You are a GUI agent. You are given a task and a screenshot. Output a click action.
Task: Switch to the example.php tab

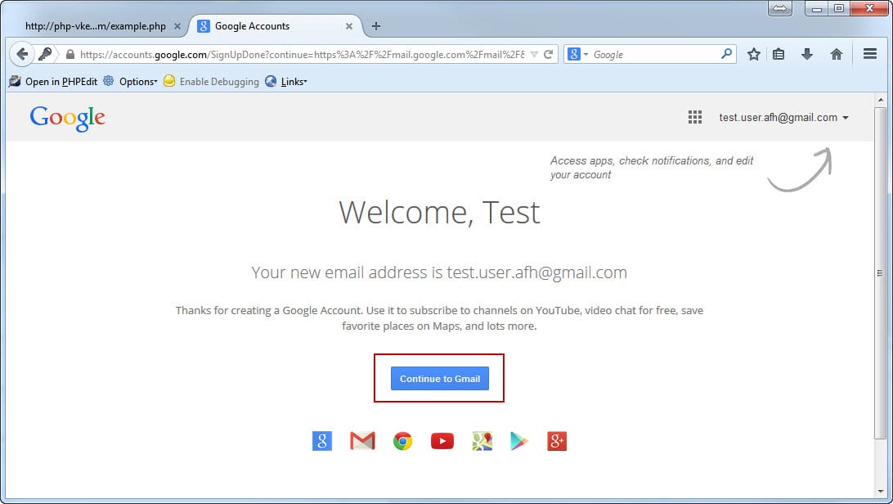tap(95, 26)
